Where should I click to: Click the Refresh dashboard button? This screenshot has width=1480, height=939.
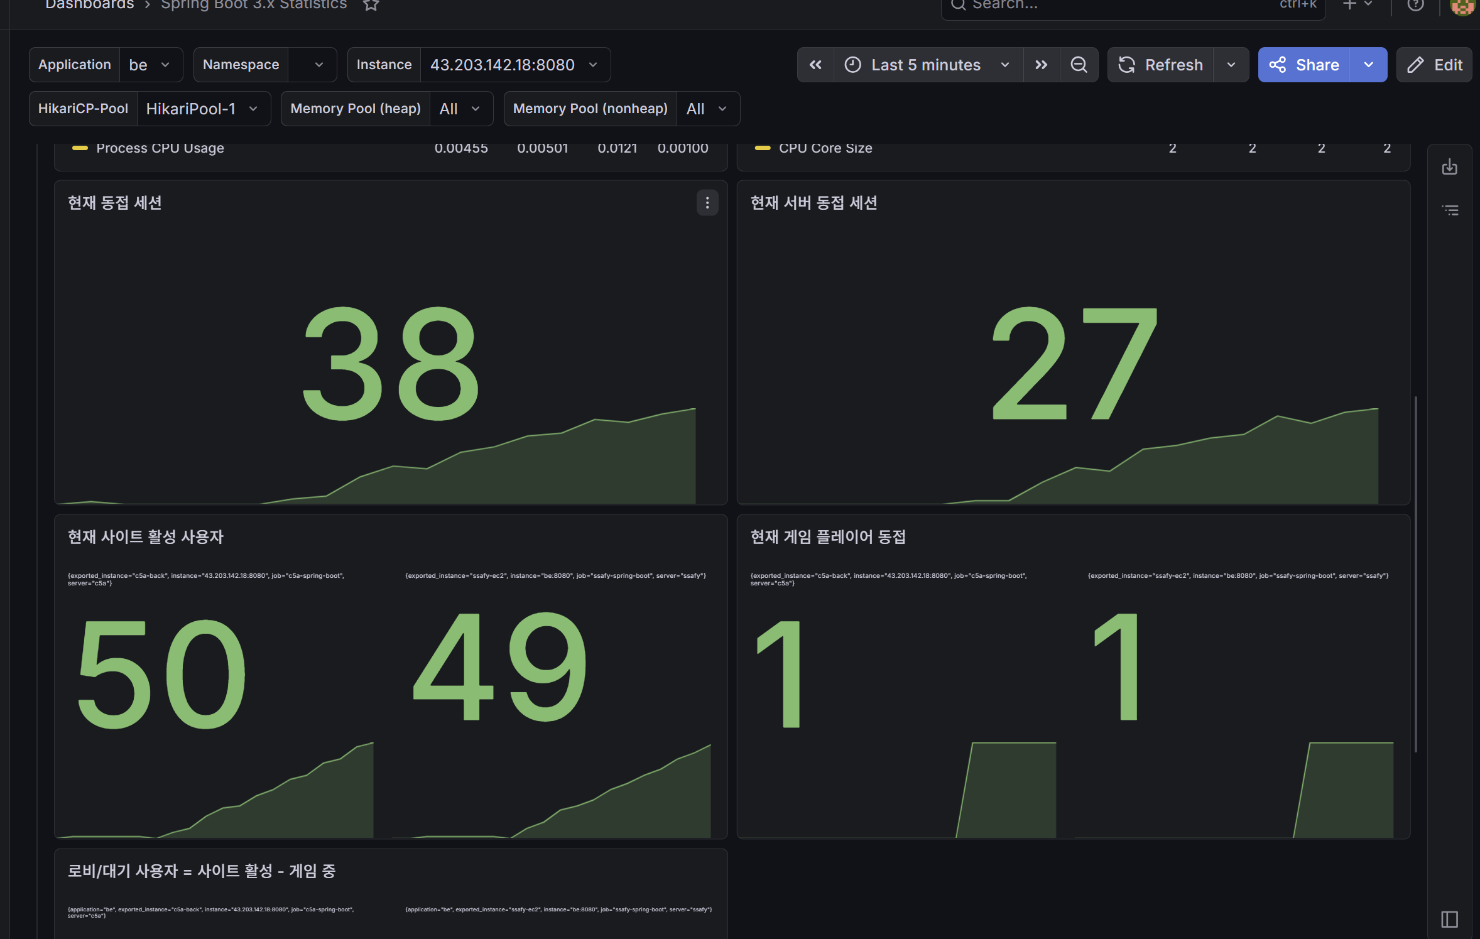(1160, 65)
